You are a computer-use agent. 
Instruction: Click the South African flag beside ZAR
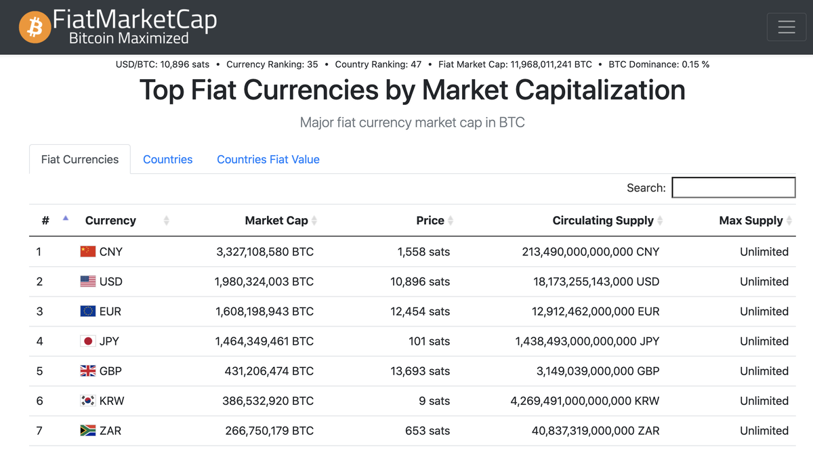(x=88, y=430)
